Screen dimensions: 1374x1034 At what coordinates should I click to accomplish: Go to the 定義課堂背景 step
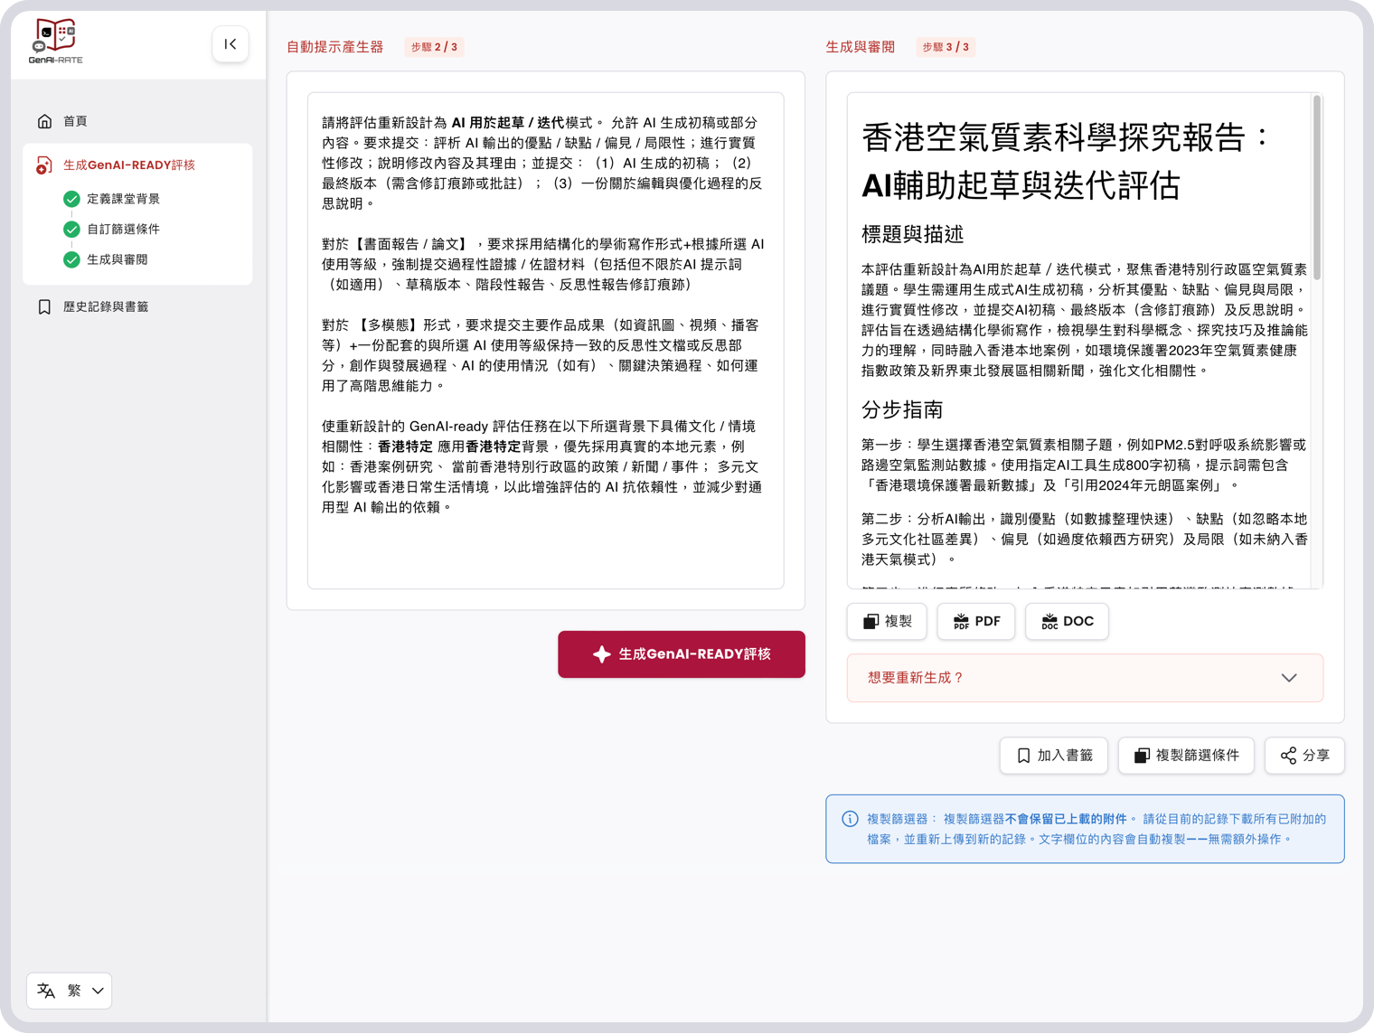(x=123, y=199)
